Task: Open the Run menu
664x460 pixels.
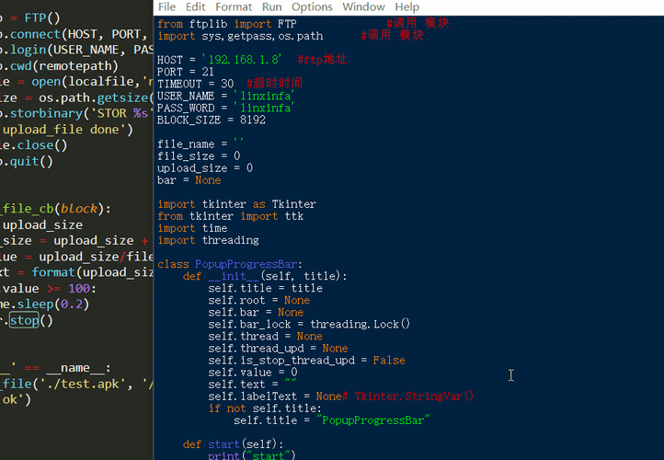Action: tap(271, 6)
